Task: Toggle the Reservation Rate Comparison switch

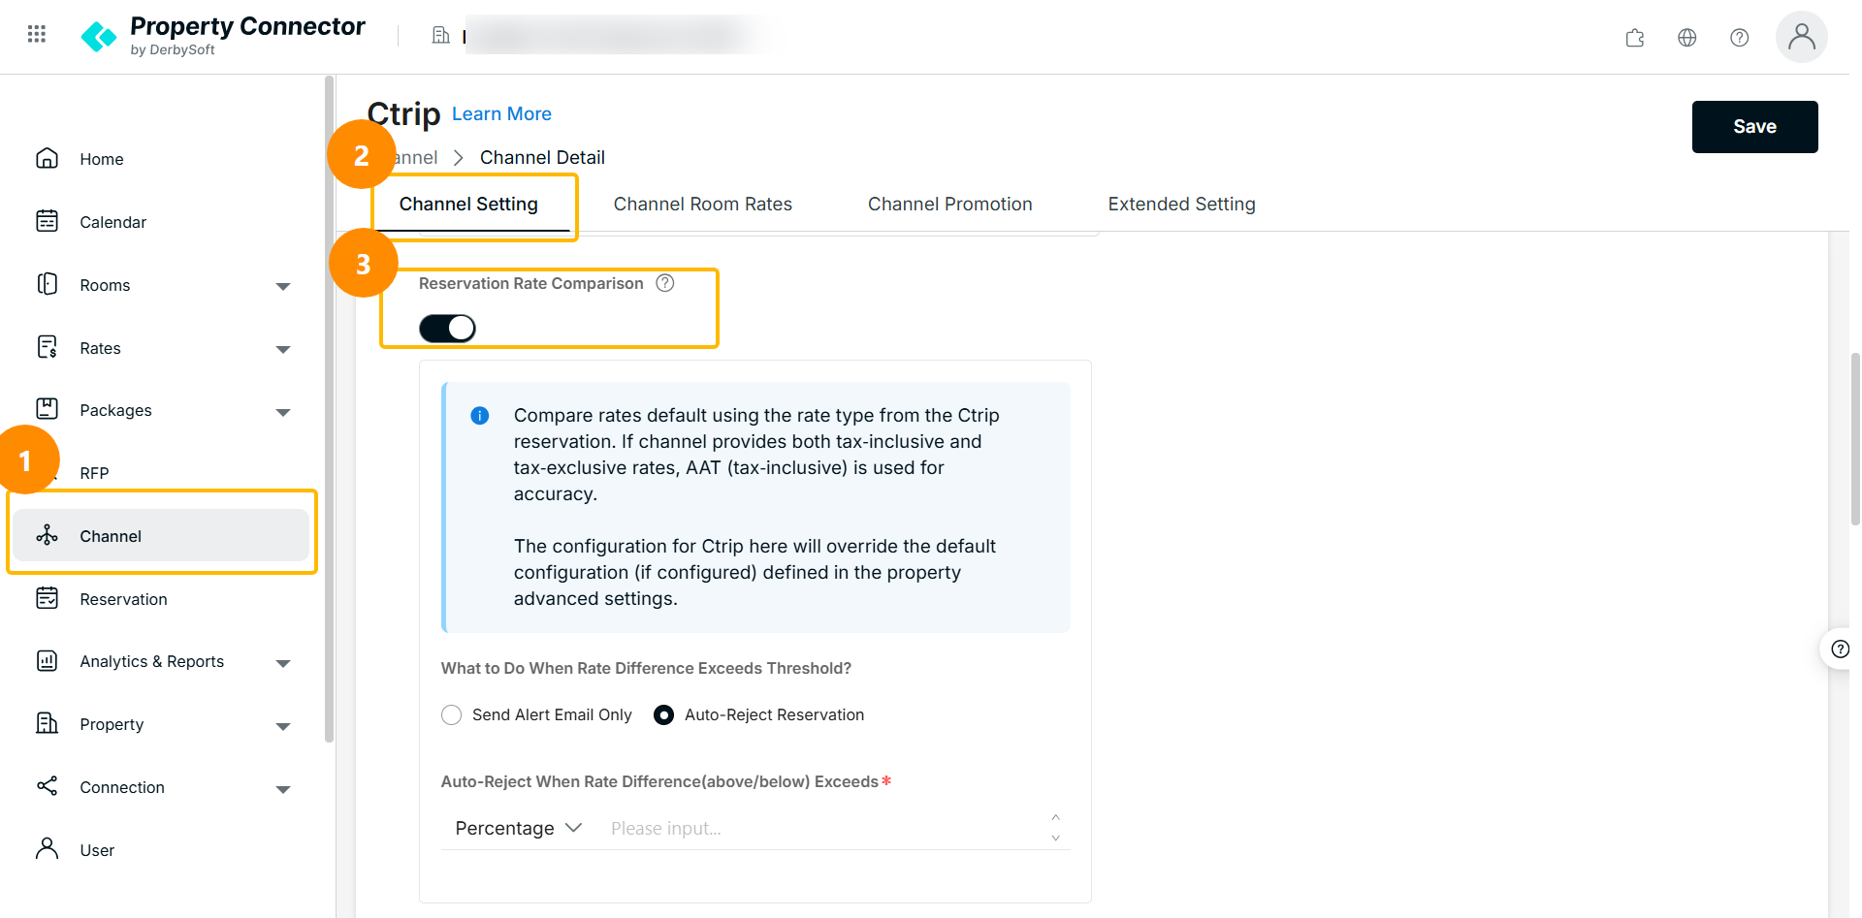Action: (447, 329)
